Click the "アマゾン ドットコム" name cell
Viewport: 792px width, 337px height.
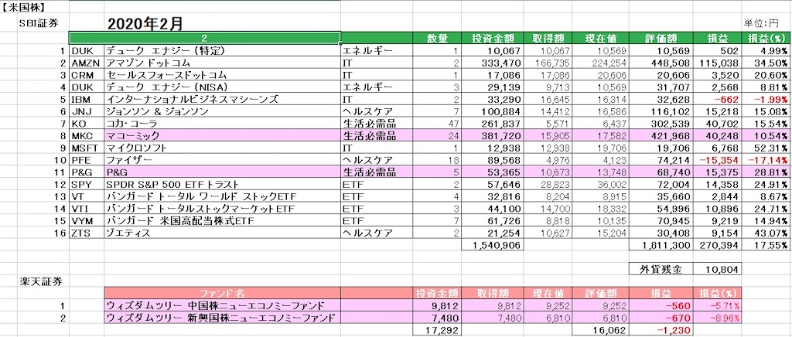click(x=222, y=63)
